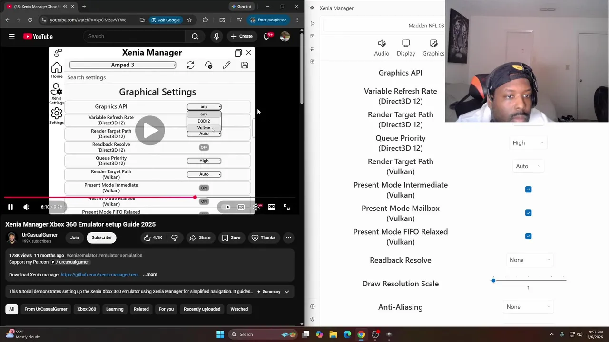Click the YouTube search input field
This screenshot has width=609, height=342.
(x=134, y=36)
